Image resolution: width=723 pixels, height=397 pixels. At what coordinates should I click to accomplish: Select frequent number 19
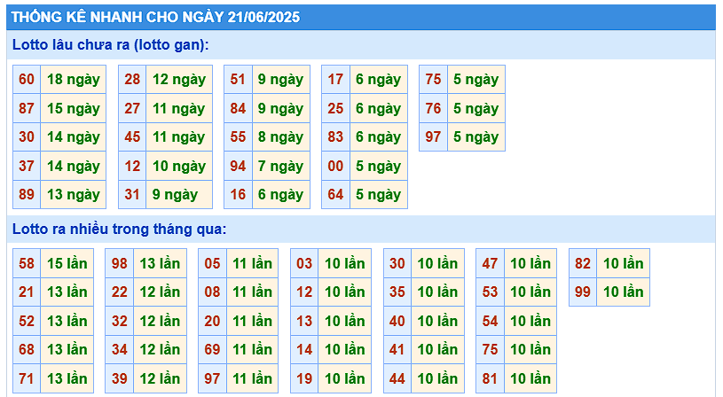[x=305, y=378]
